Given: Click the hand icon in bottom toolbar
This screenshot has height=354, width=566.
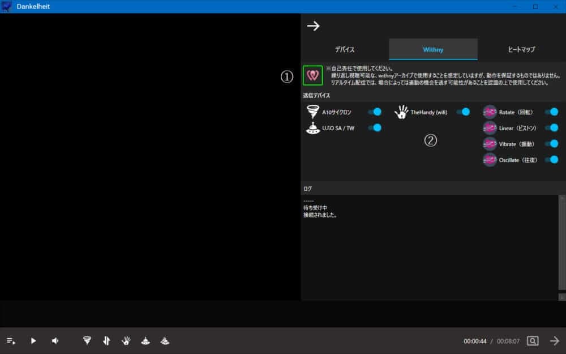Looking at the screenshot, I should (126, 341).
